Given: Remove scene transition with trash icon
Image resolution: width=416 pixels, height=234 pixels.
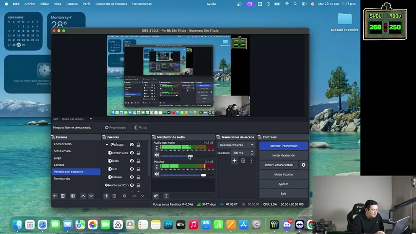Looking at the screenshot, I should (243, 160).
